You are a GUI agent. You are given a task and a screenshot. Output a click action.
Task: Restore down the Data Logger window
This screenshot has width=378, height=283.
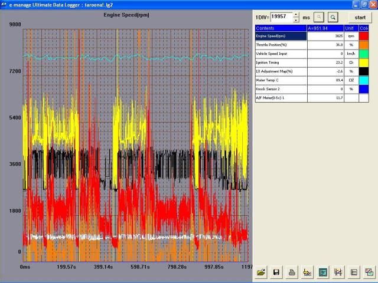365,5
